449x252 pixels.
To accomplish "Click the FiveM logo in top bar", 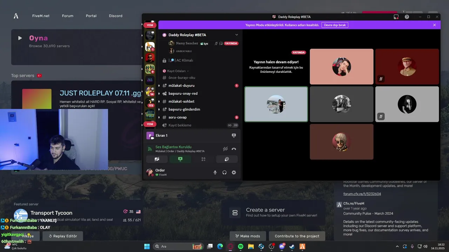I will 16,16.
